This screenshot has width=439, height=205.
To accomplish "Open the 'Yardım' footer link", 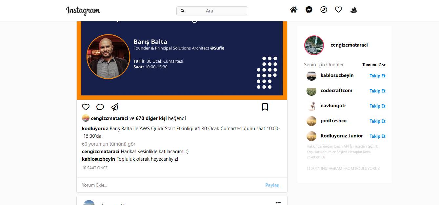I will point(328,146).
